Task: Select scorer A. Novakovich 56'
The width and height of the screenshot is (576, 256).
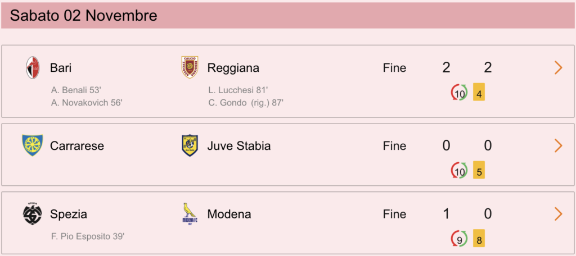Action: (87, 103)
